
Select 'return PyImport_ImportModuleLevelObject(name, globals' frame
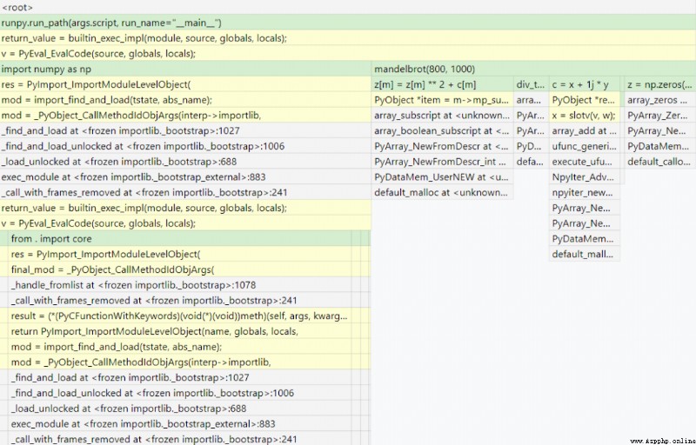179,331
